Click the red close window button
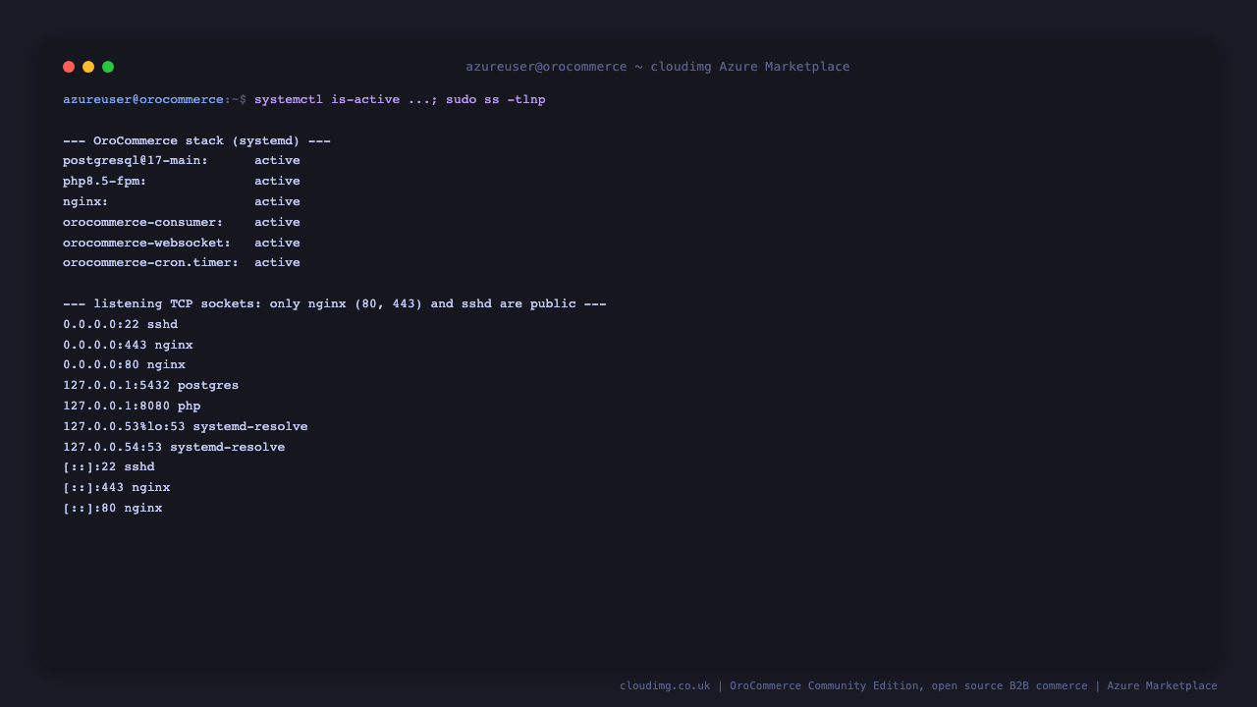Viewport: 1257px width, 707px height. (69, 67)
